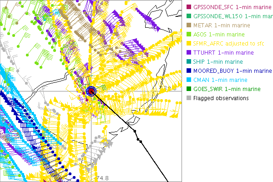Select the 'Flagged observations' legend text
The height and width of the screenshot is (182, 273).
tap(221, 98)
